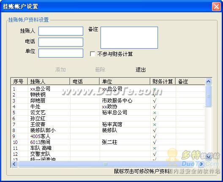The height and width of the screenshot is (182, 223).
Task: Click the 财务计算 column header
Action: click(x=163, y=82)
